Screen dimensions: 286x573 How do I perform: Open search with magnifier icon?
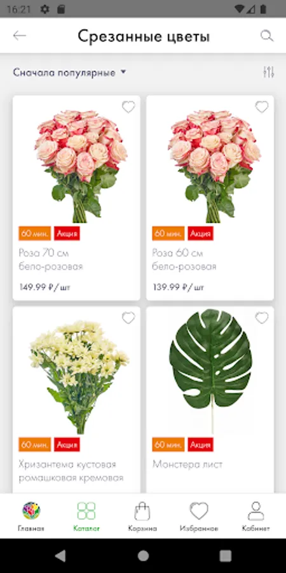click(267, 36)
